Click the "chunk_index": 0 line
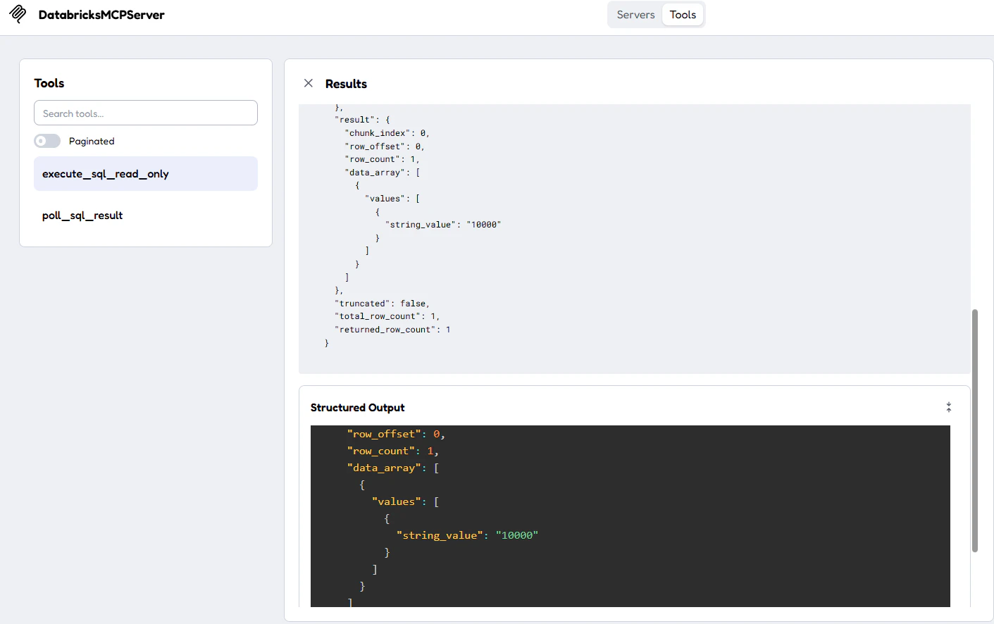Viewport: 994px width, 624px height. (387, 133)
